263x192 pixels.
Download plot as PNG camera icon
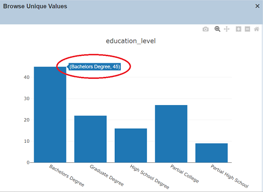pos(206,29)
